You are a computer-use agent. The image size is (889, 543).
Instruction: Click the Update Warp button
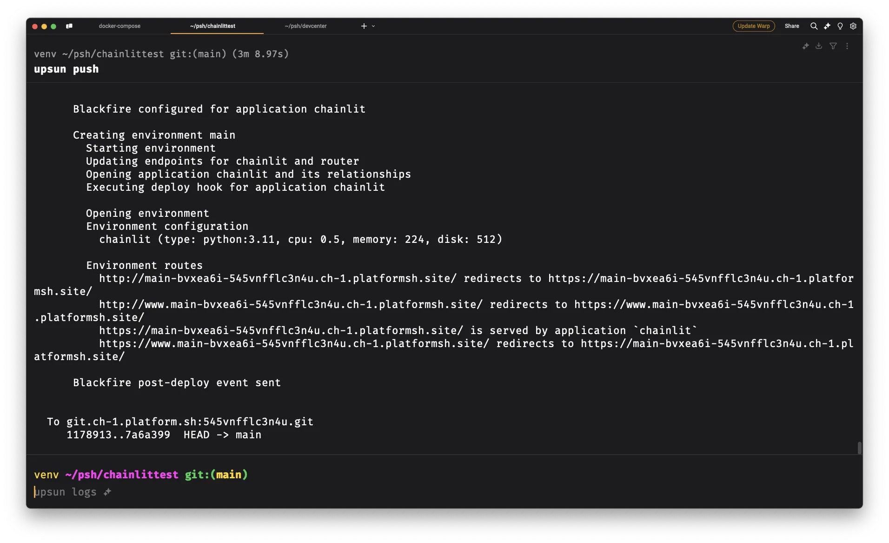753,26
